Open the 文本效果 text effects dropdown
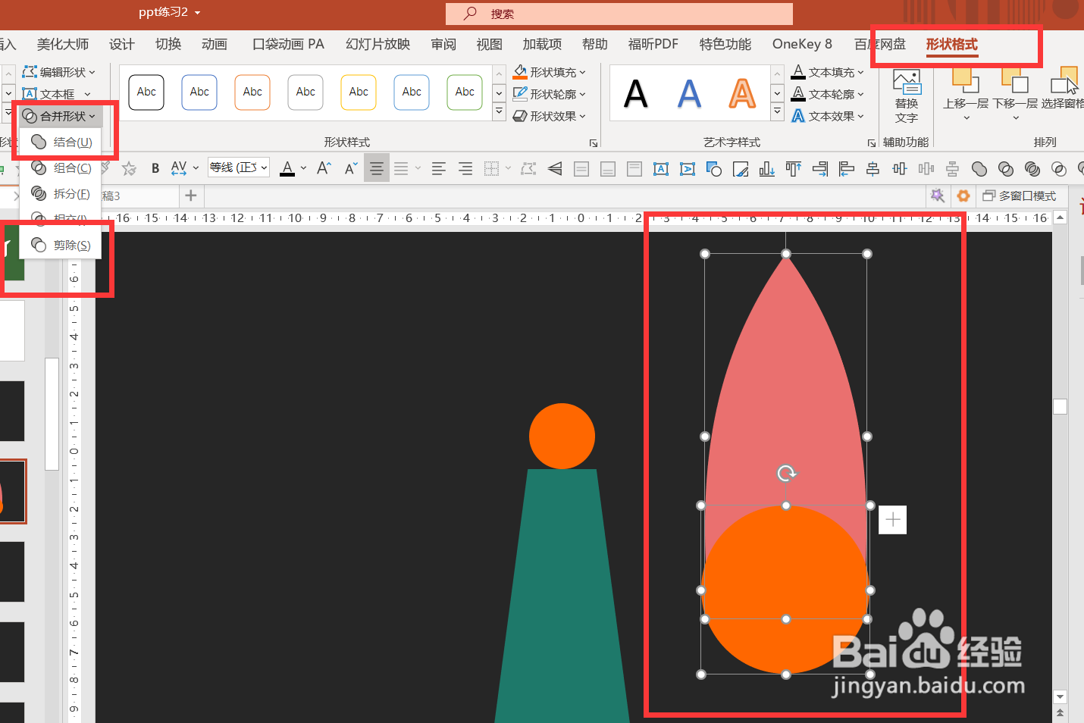The width and height of the screenshot is (1084, 723). 828,116
